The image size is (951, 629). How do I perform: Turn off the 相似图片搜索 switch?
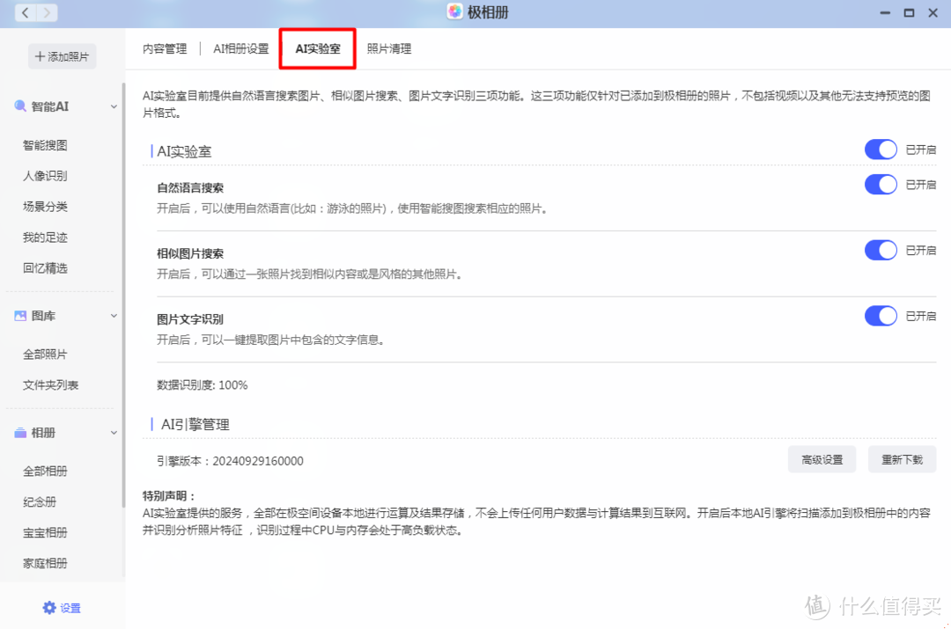[881, 250]
